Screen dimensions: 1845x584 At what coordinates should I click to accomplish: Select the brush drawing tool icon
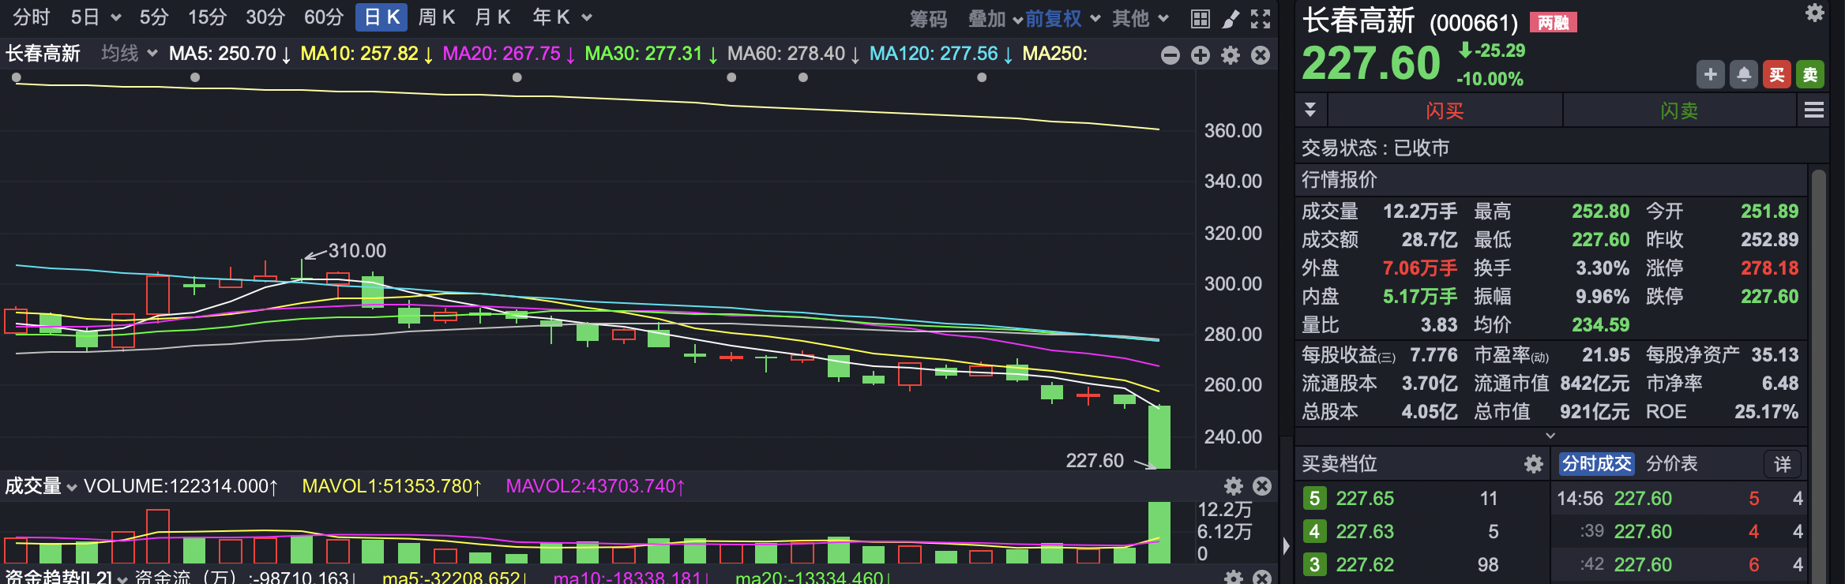(1231, 19)
